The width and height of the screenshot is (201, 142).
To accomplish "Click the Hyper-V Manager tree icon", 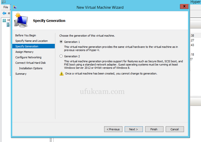I will pos(4,20).
